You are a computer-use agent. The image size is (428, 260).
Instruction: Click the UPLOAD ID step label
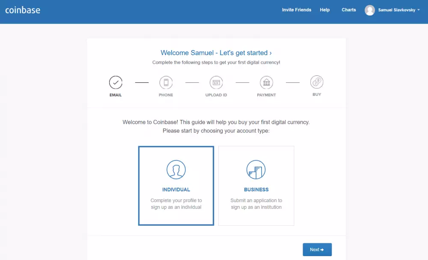click(216, 95)
